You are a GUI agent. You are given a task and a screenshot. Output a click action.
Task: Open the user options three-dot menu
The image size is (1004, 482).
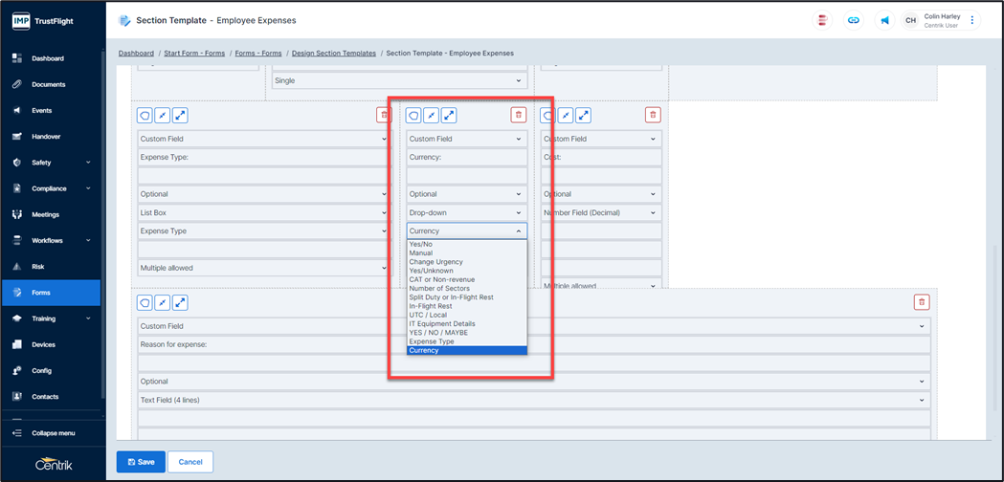pyautogui.click(x=972, y=20)
